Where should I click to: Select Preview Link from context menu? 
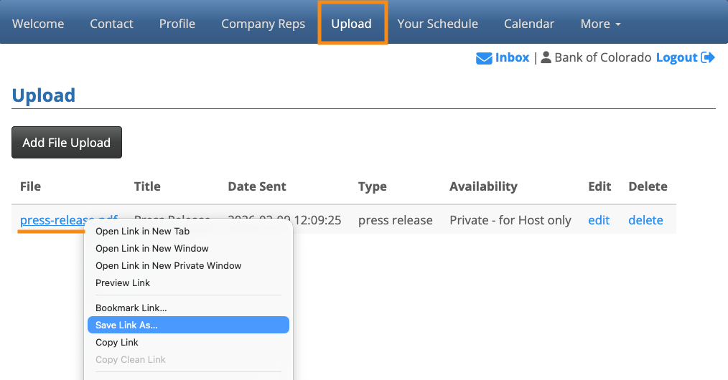coord(123,283)
